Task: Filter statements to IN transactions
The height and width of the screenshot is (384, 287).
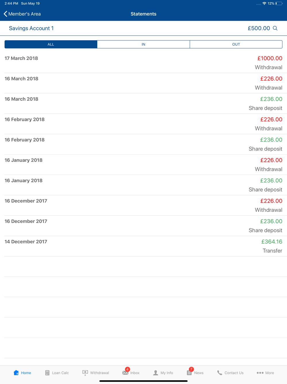Action: pos(143,44)
